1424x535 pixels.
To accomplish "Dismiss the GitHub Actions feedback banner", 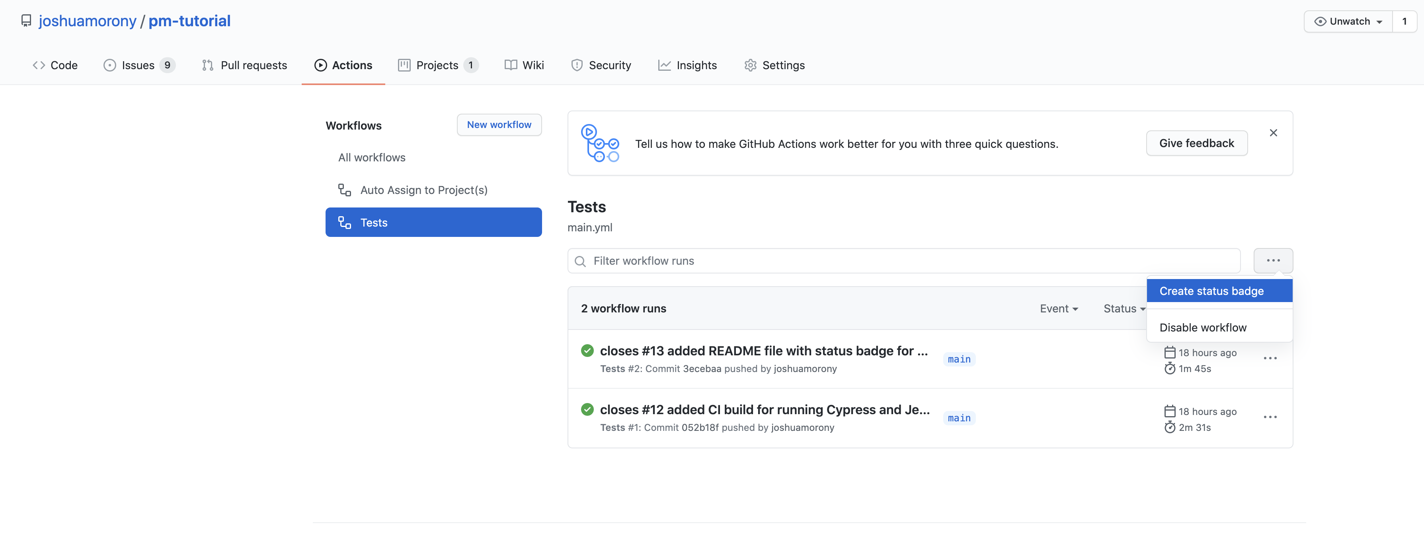I will 1273,133.
